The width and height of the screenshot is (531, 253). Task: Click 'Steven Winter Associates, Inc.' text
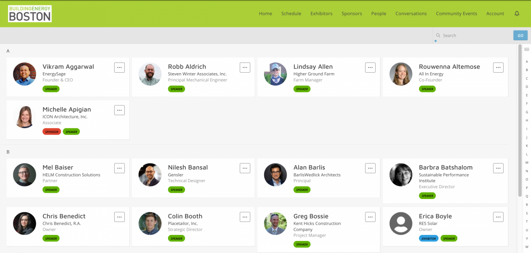[x=197, y=74]
